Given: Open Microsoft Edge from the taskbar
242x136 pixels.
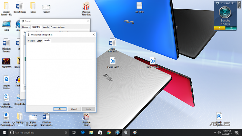Looking at the screenshot, I should click(x=83, y=132).
